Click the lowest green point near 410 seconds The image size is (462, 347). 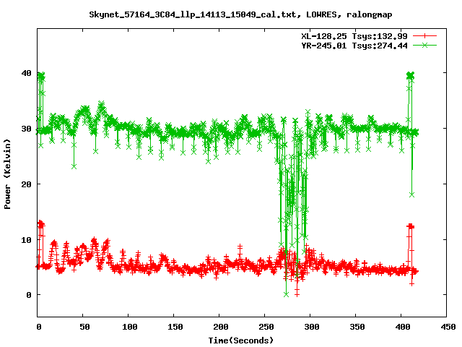tap(412, 194)
